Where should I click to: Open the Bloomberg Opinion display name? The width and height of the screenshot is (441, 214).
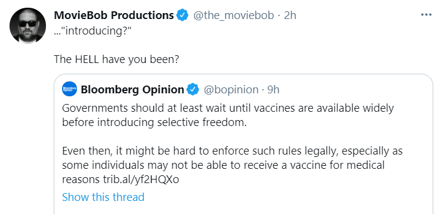pos(132,90)
